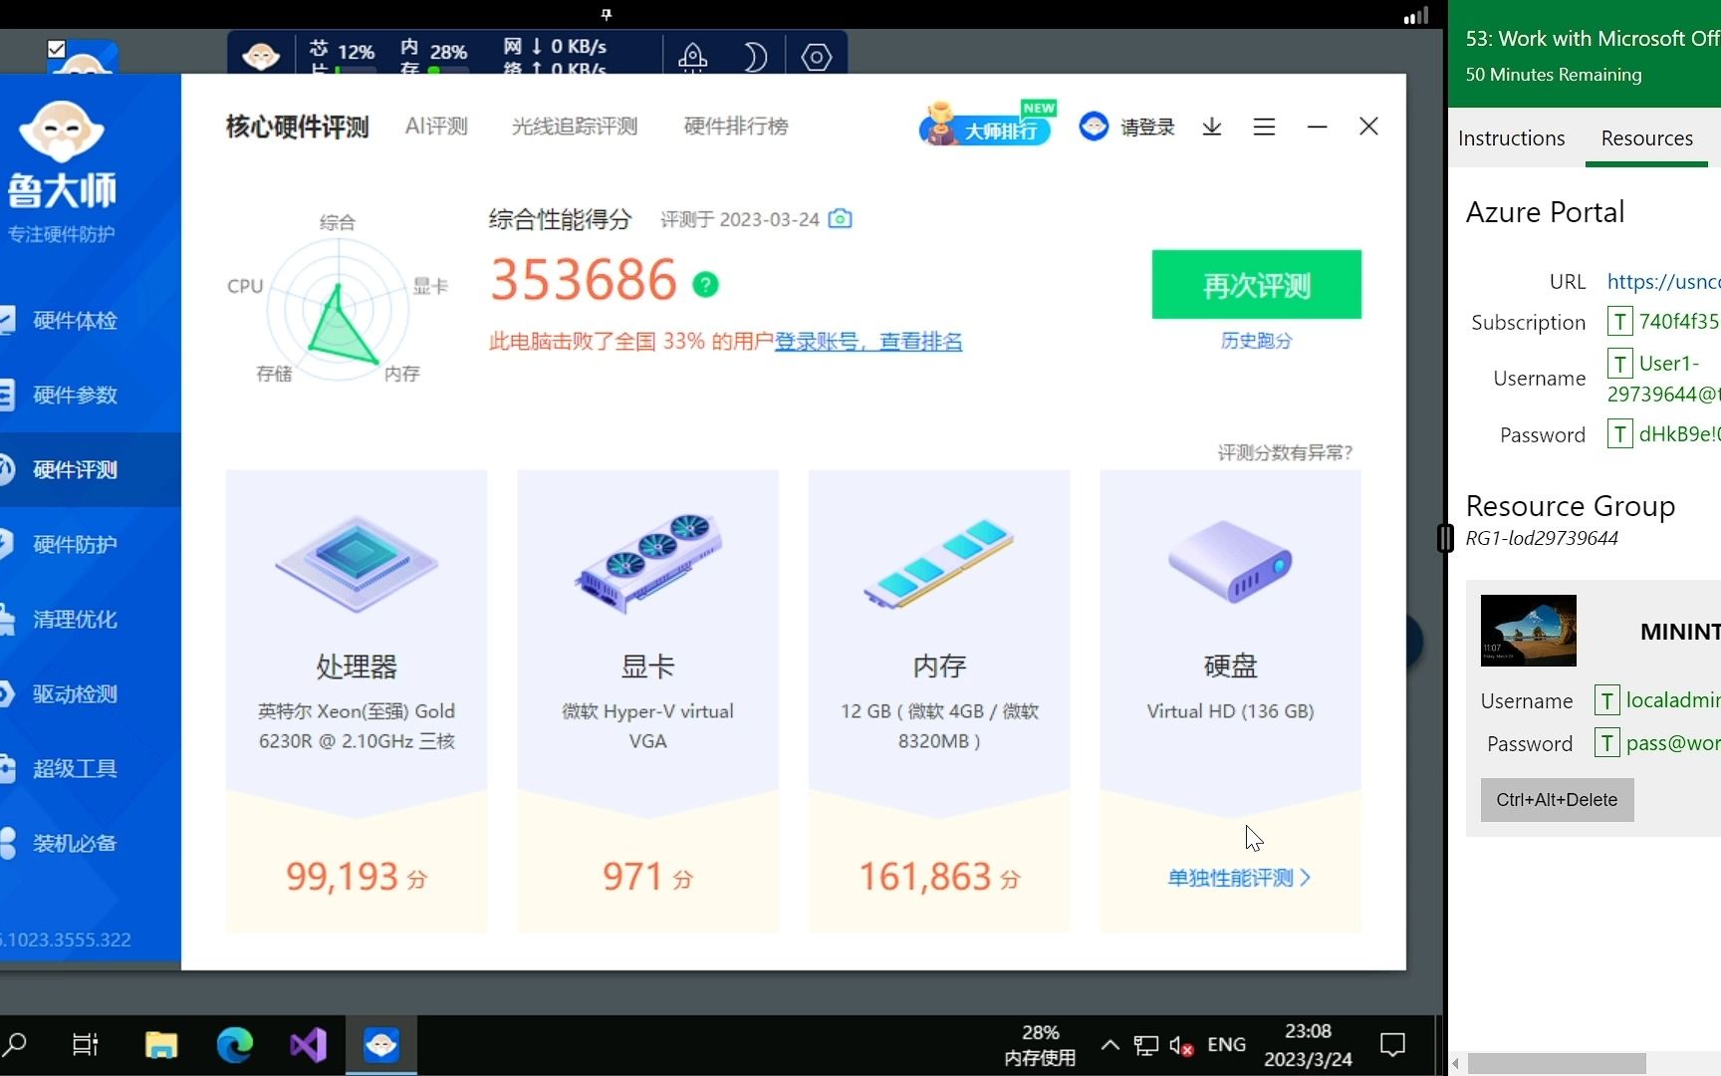Click the total score 353686

click(584, 280)
